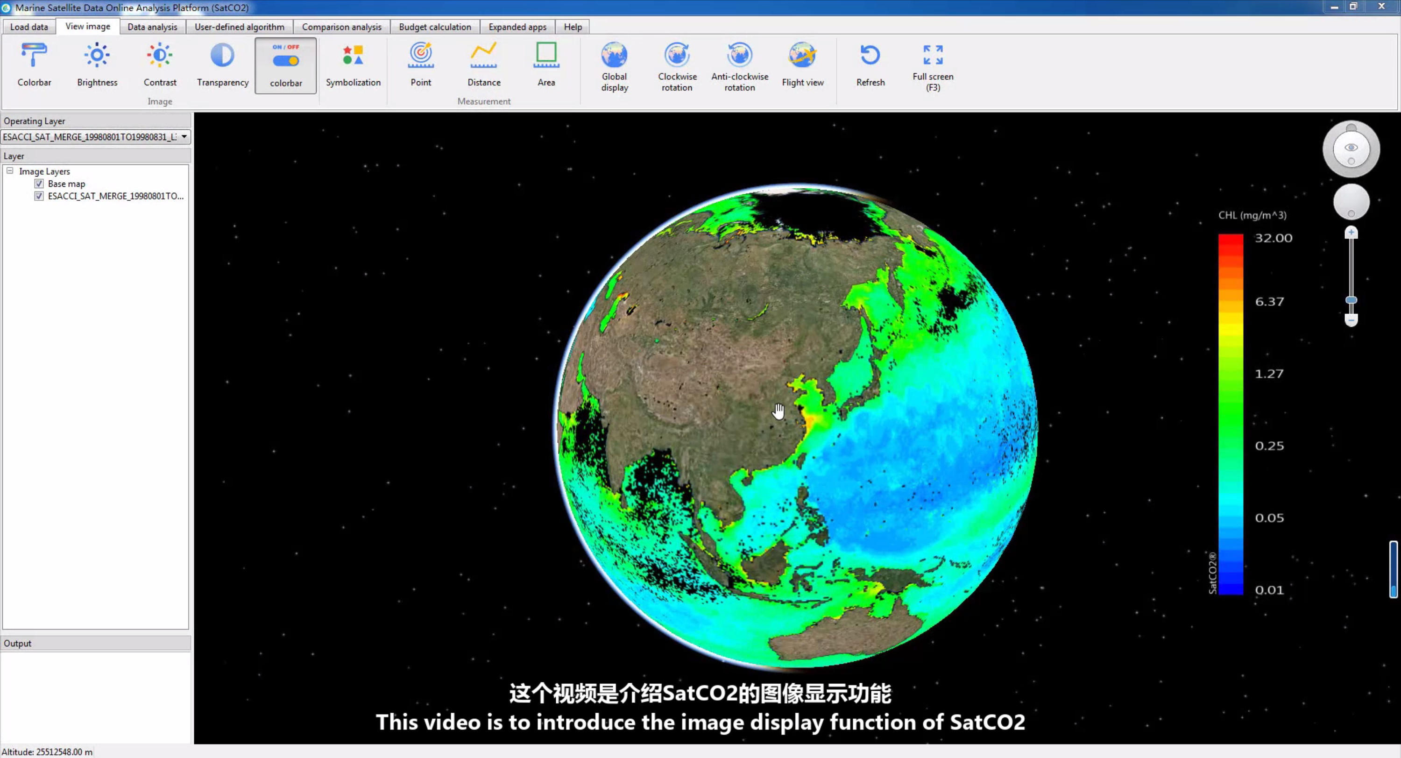Click the 0.05 colorbar label

pos(1269,517)
